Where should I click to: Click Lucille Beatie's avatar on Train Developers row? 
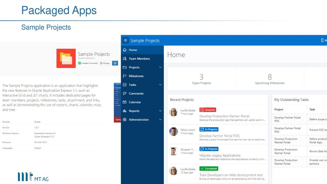[173, 171]
